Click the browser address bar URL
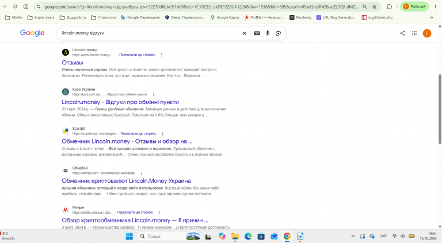 201,6
